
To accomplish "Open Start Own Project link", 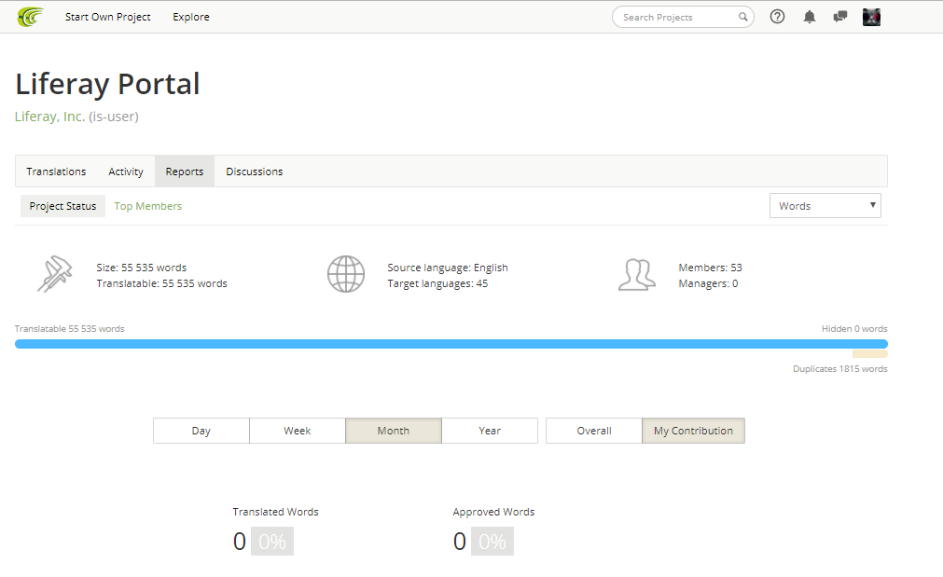I will tap(107, 17).
